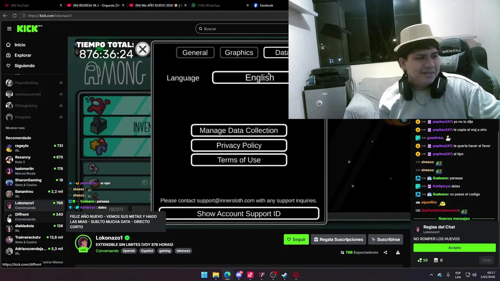Switch to the General settings tab
The image size is (500, 281).
click(195, 53)
